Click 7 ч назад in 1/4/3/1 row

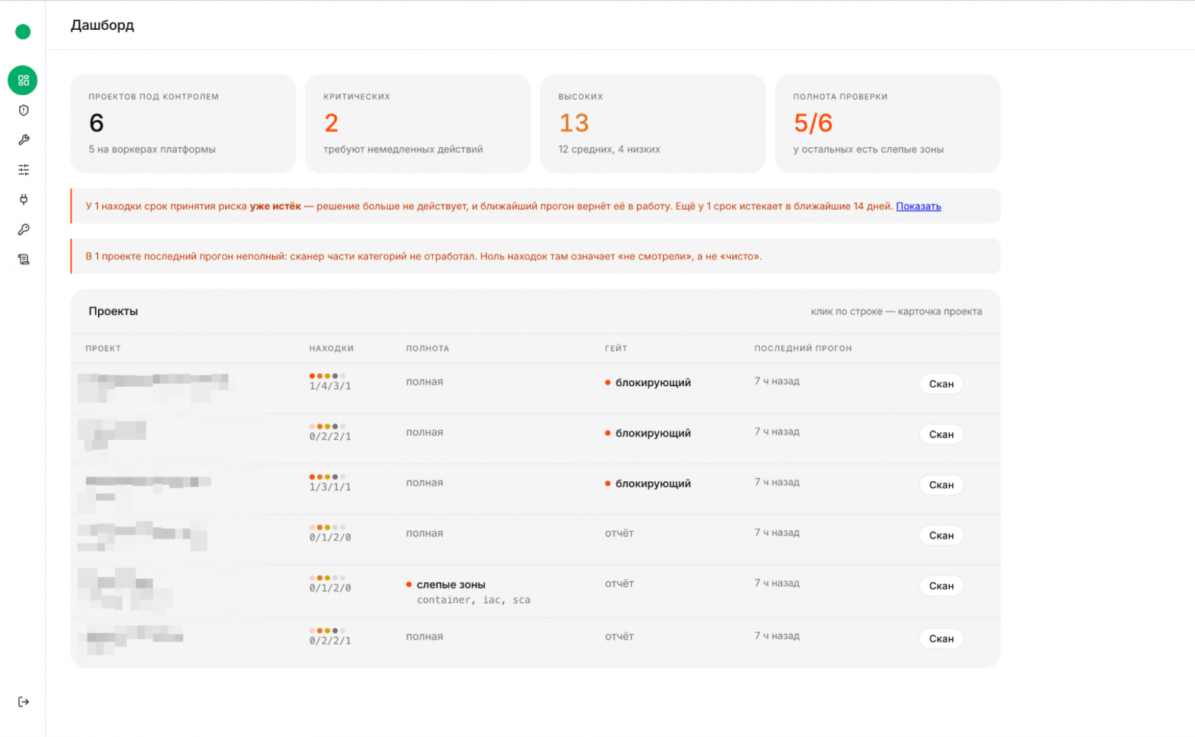777,382
